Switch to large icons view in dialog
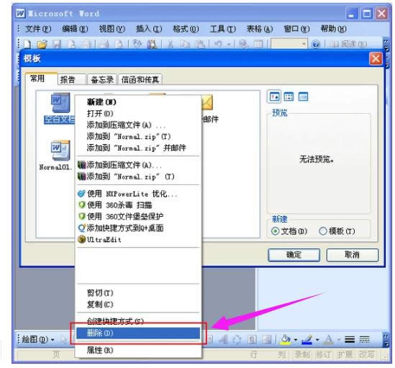This screenshot has width=395, height=368. pos(274,97)
